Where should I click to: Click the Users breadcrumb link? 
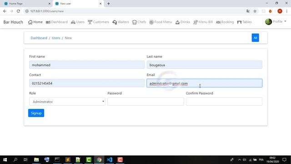coord(56,38)
